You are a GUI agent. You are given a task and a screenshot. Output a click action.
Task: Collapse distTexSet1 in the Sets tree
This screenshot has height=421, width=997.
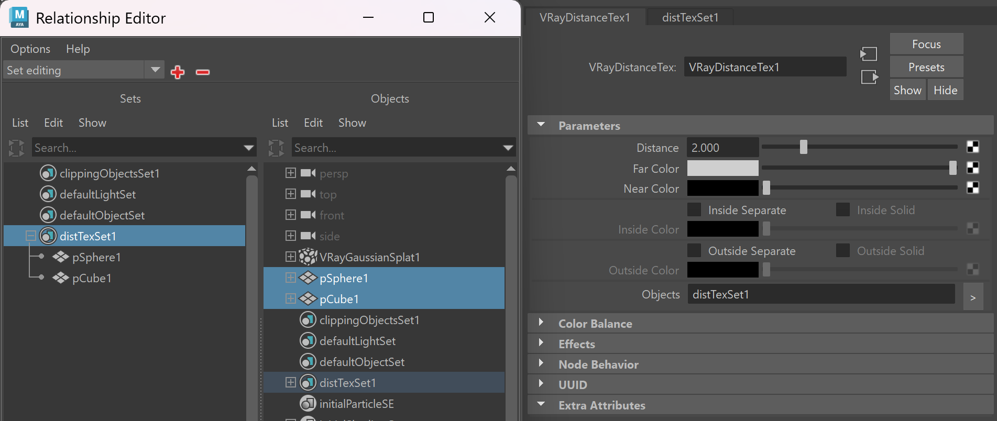[31, 236]
